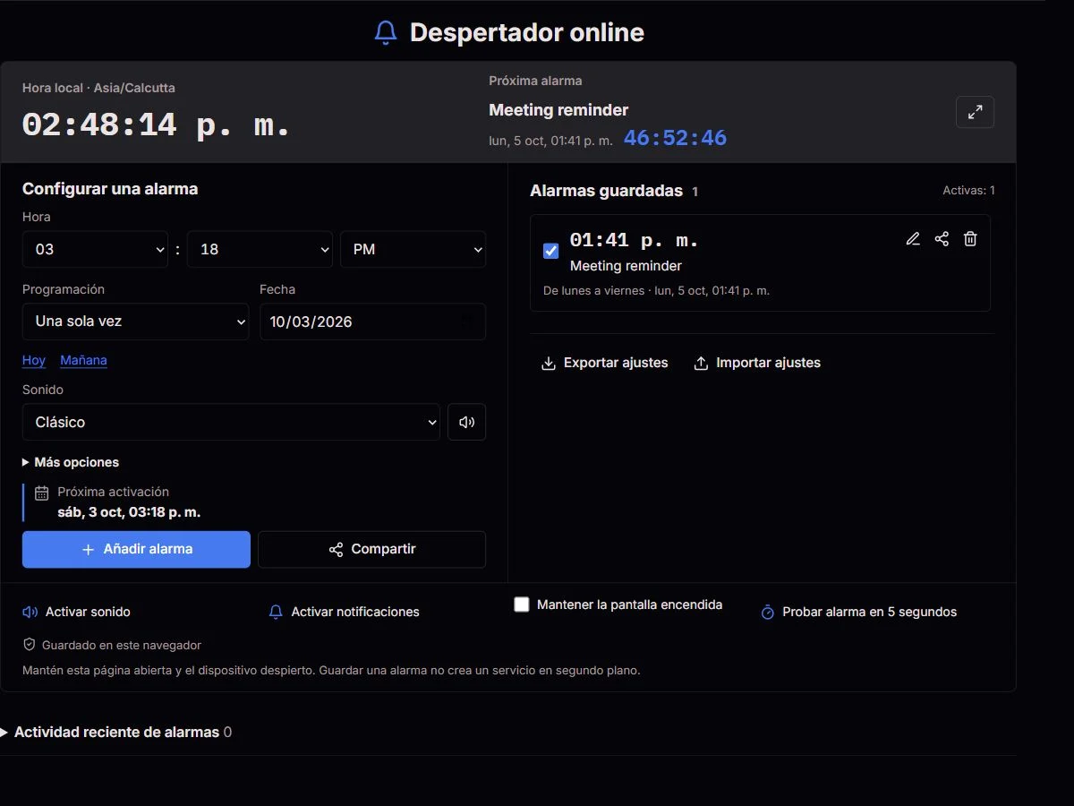Open the AM/PM dropdown
Image resolution: width=1074 pixels, height=806 pixels.
tap(413, 249)
